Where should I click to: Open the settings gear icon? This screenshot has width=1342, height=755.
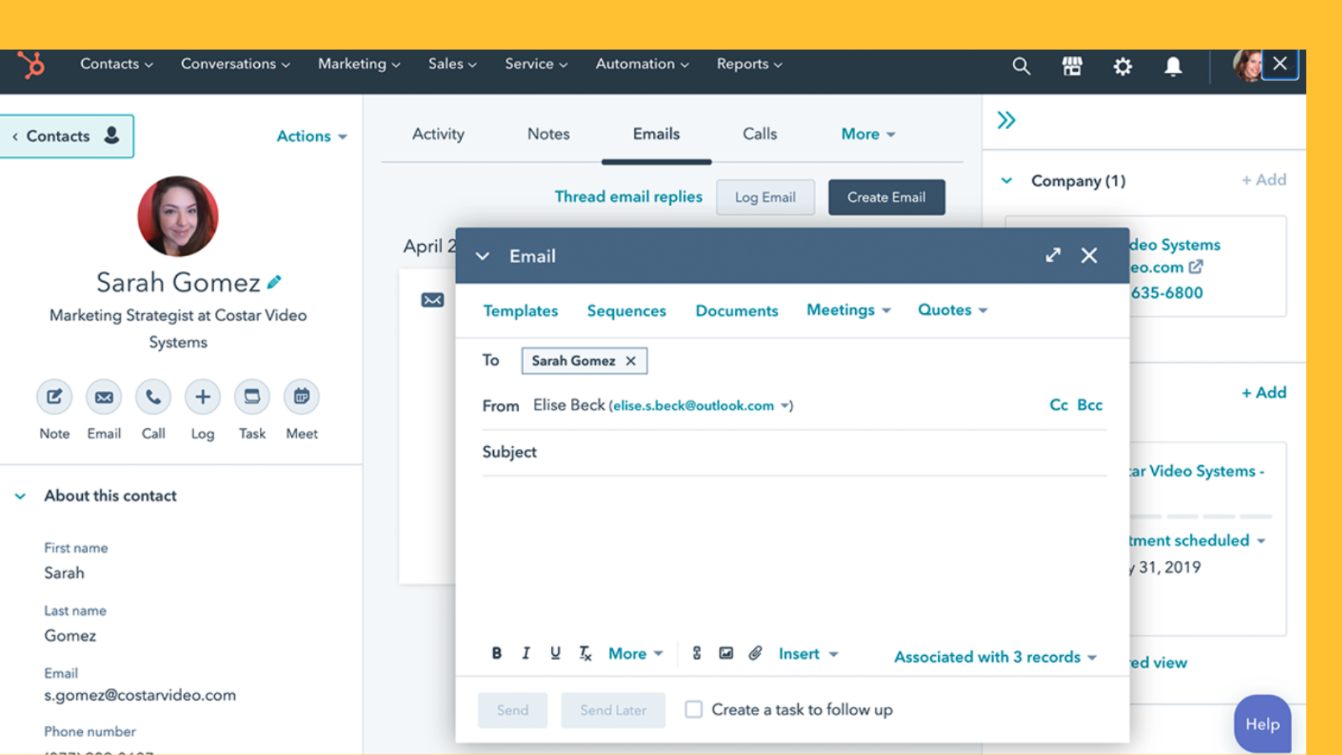(1122, 66)
